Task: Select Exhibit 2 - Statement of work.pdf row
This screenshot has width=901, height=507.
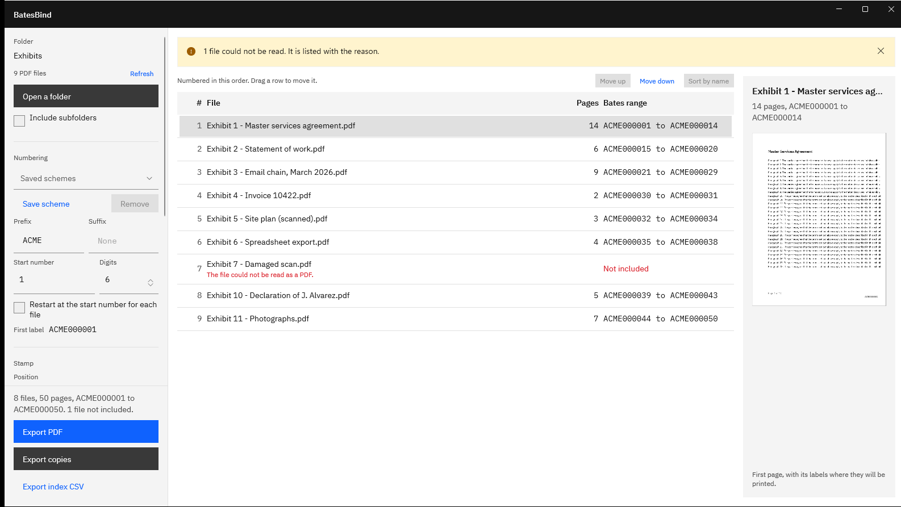Action: pyautogui.click(x=456, y=149)
